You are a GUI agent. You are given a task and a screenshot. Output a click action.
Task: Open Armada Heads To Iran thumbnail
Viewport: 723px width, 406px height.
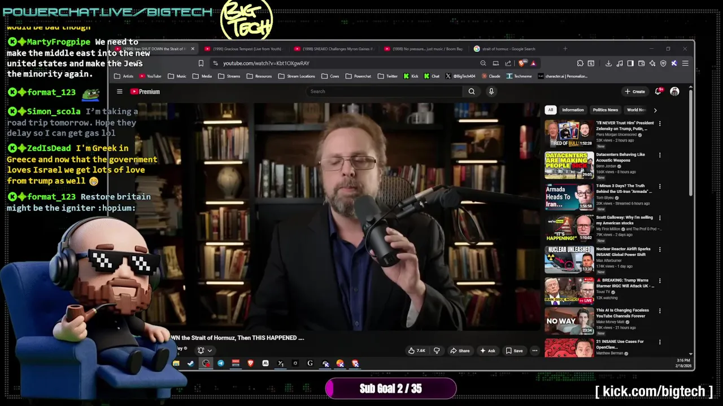(569, 197)
